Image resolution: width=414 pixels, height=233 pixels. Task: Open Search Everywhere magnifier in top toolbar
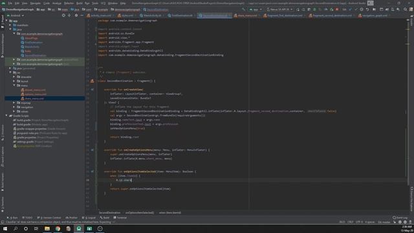(x=405, y=9)
